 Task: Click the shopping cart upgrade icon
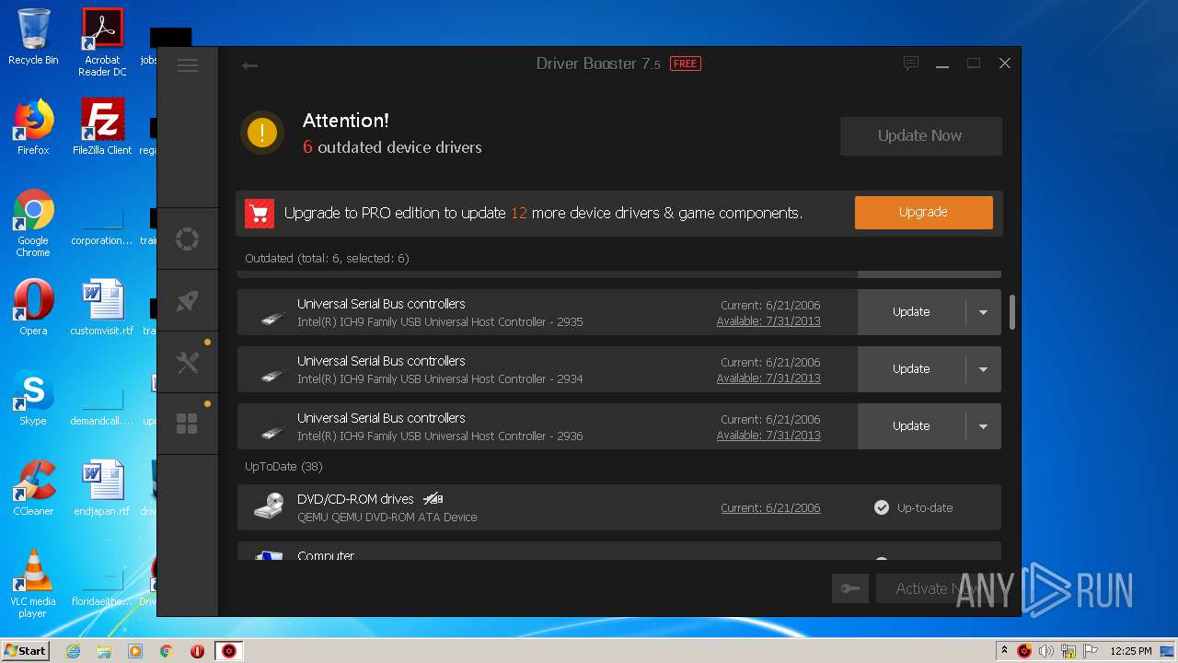[x=260, y=214]
